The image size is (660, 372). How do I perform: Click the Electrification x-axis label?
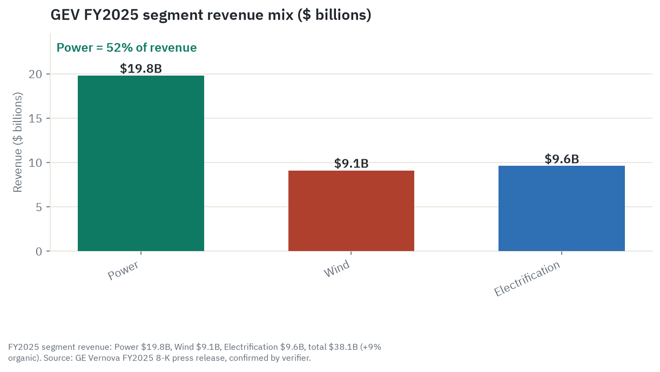(527, 279)
